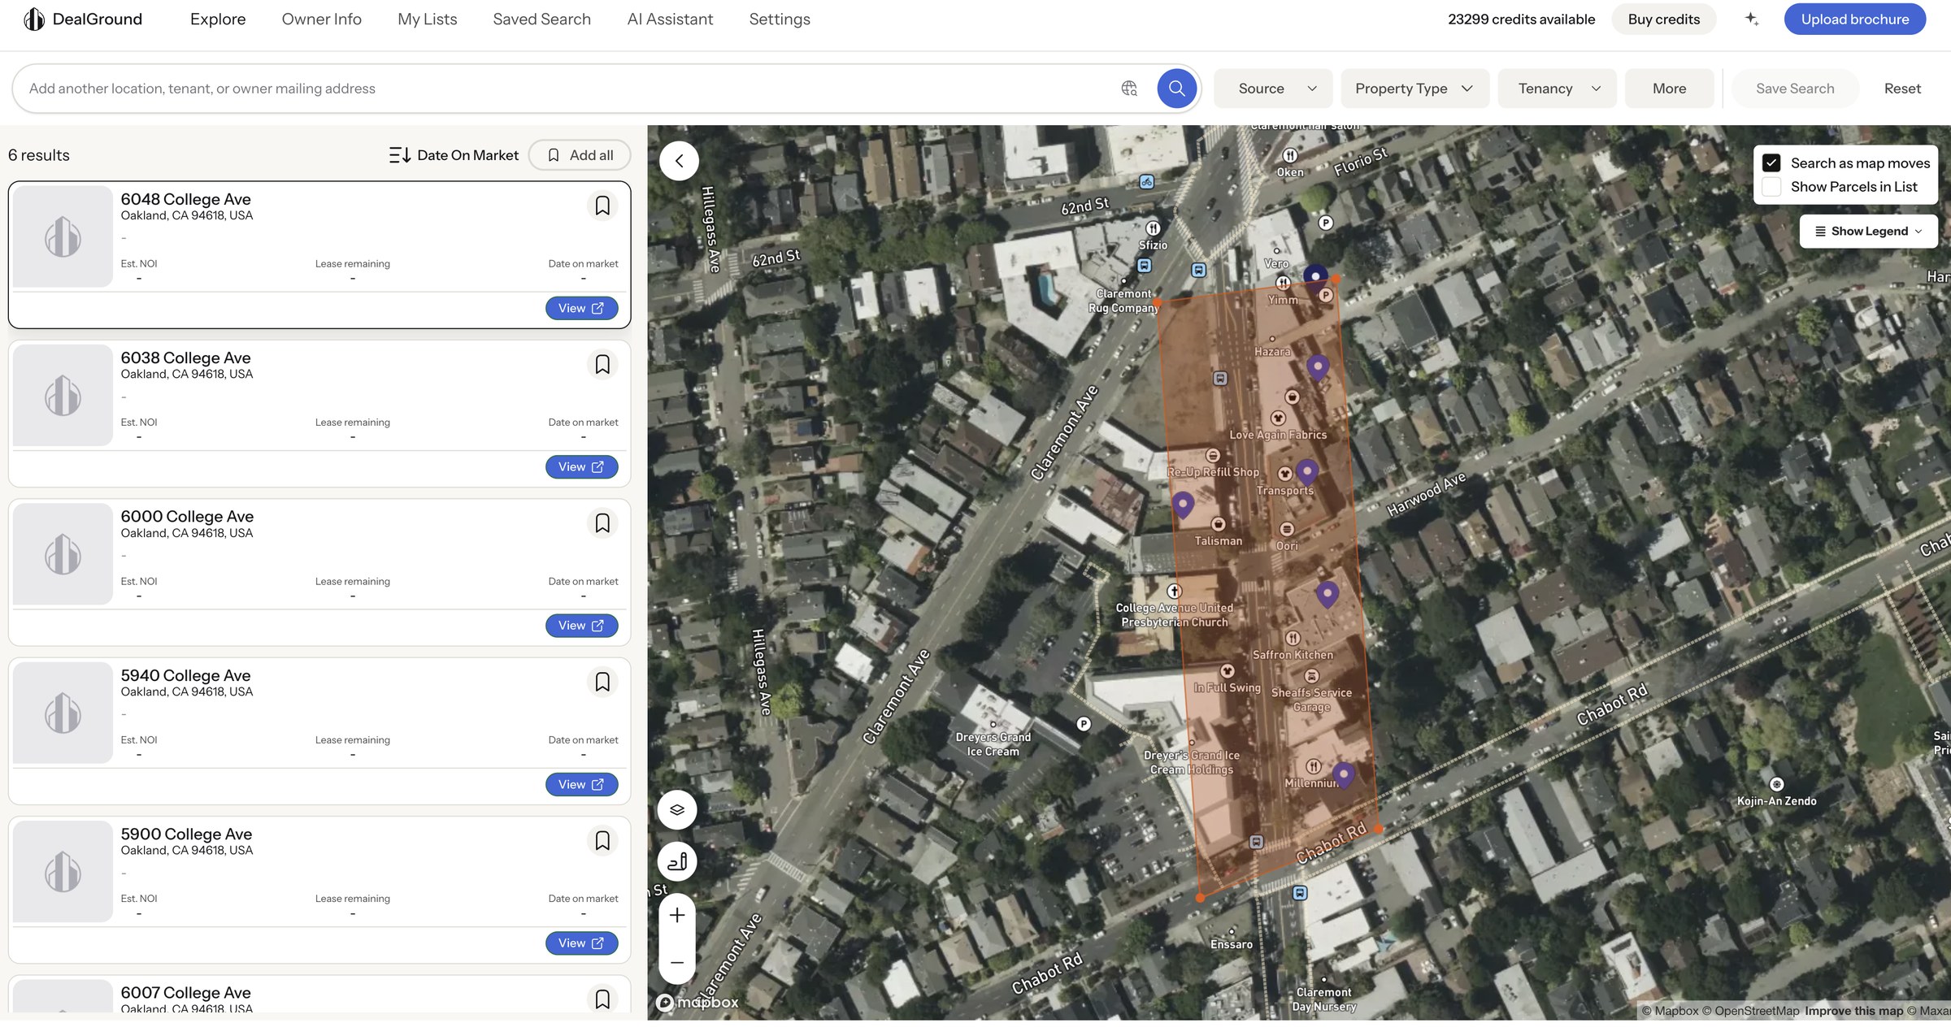Bookmark 6007 College Ave listing
Viewport: 1951px width, 1036px height.
[x=602, y=999]
